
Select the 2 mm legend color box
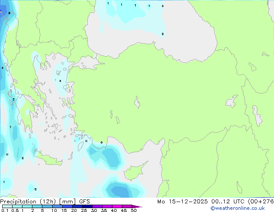tap(37, 206)
